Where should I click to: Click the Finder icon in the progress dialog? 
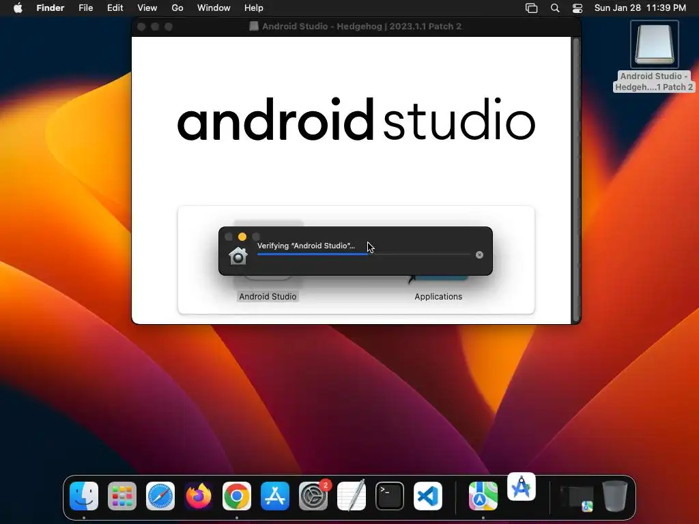[x=238, y=256]
